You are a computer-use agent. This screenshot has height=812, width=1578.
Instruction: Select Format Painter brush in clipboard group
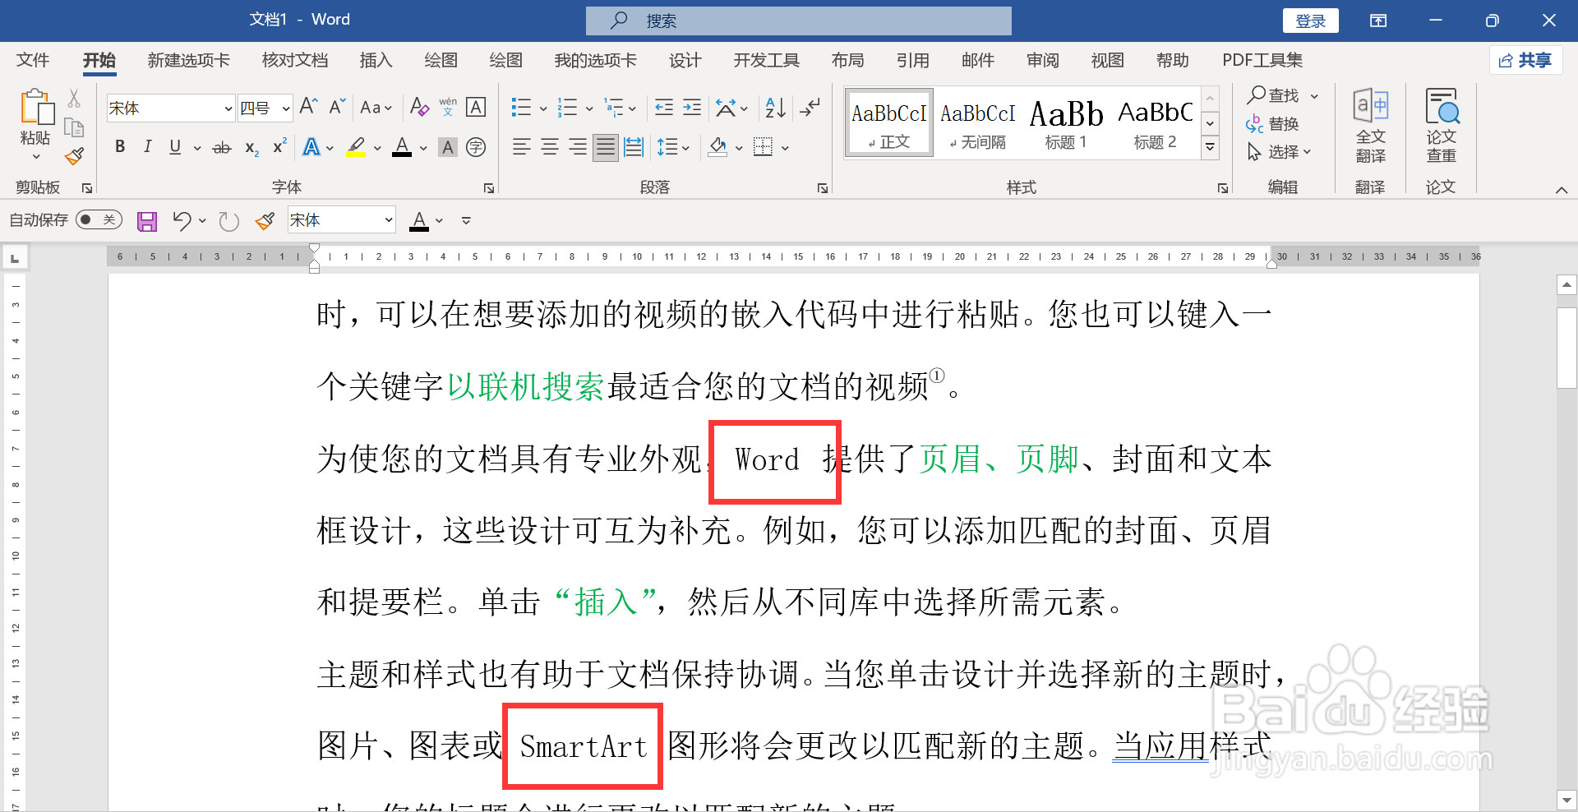[75, 156]
